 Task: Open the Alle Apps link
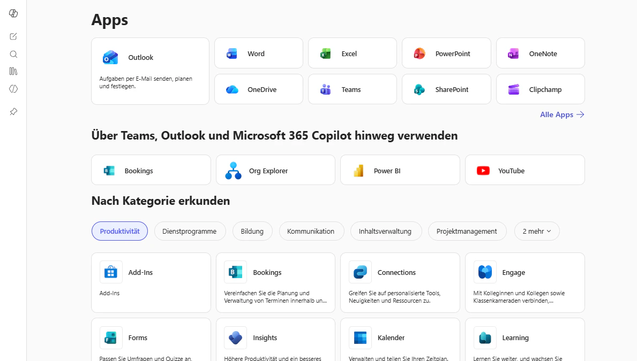pyautogui.click(x=562, y=115)
